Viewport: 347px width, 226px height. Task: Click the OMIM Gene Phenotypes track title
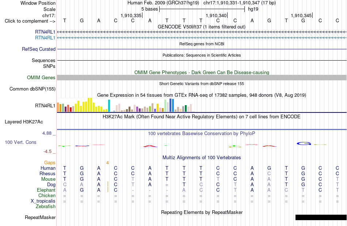click(202, 73)
